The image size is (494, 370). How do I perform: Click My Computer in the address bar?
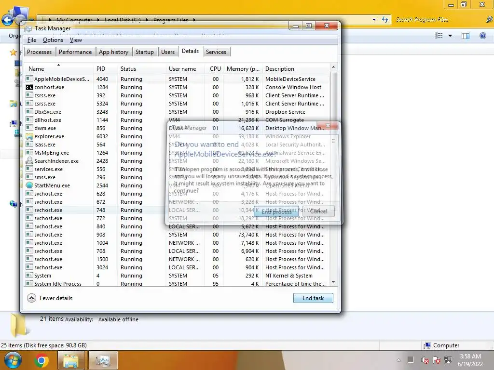74,20
